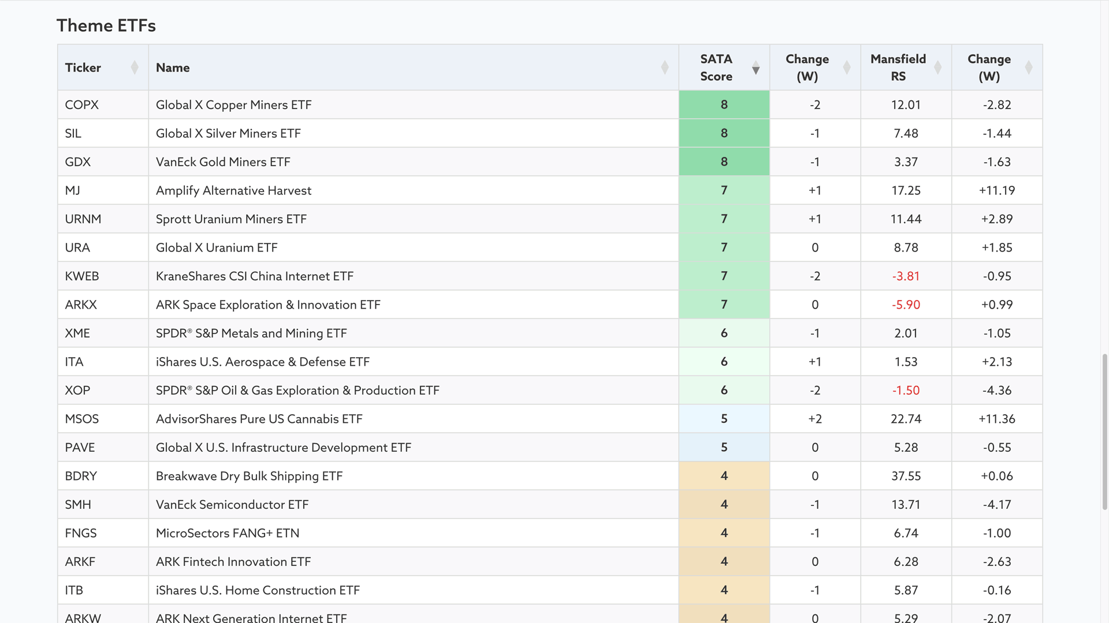Open Global X Silver Miners ETF row

(228, 133)
